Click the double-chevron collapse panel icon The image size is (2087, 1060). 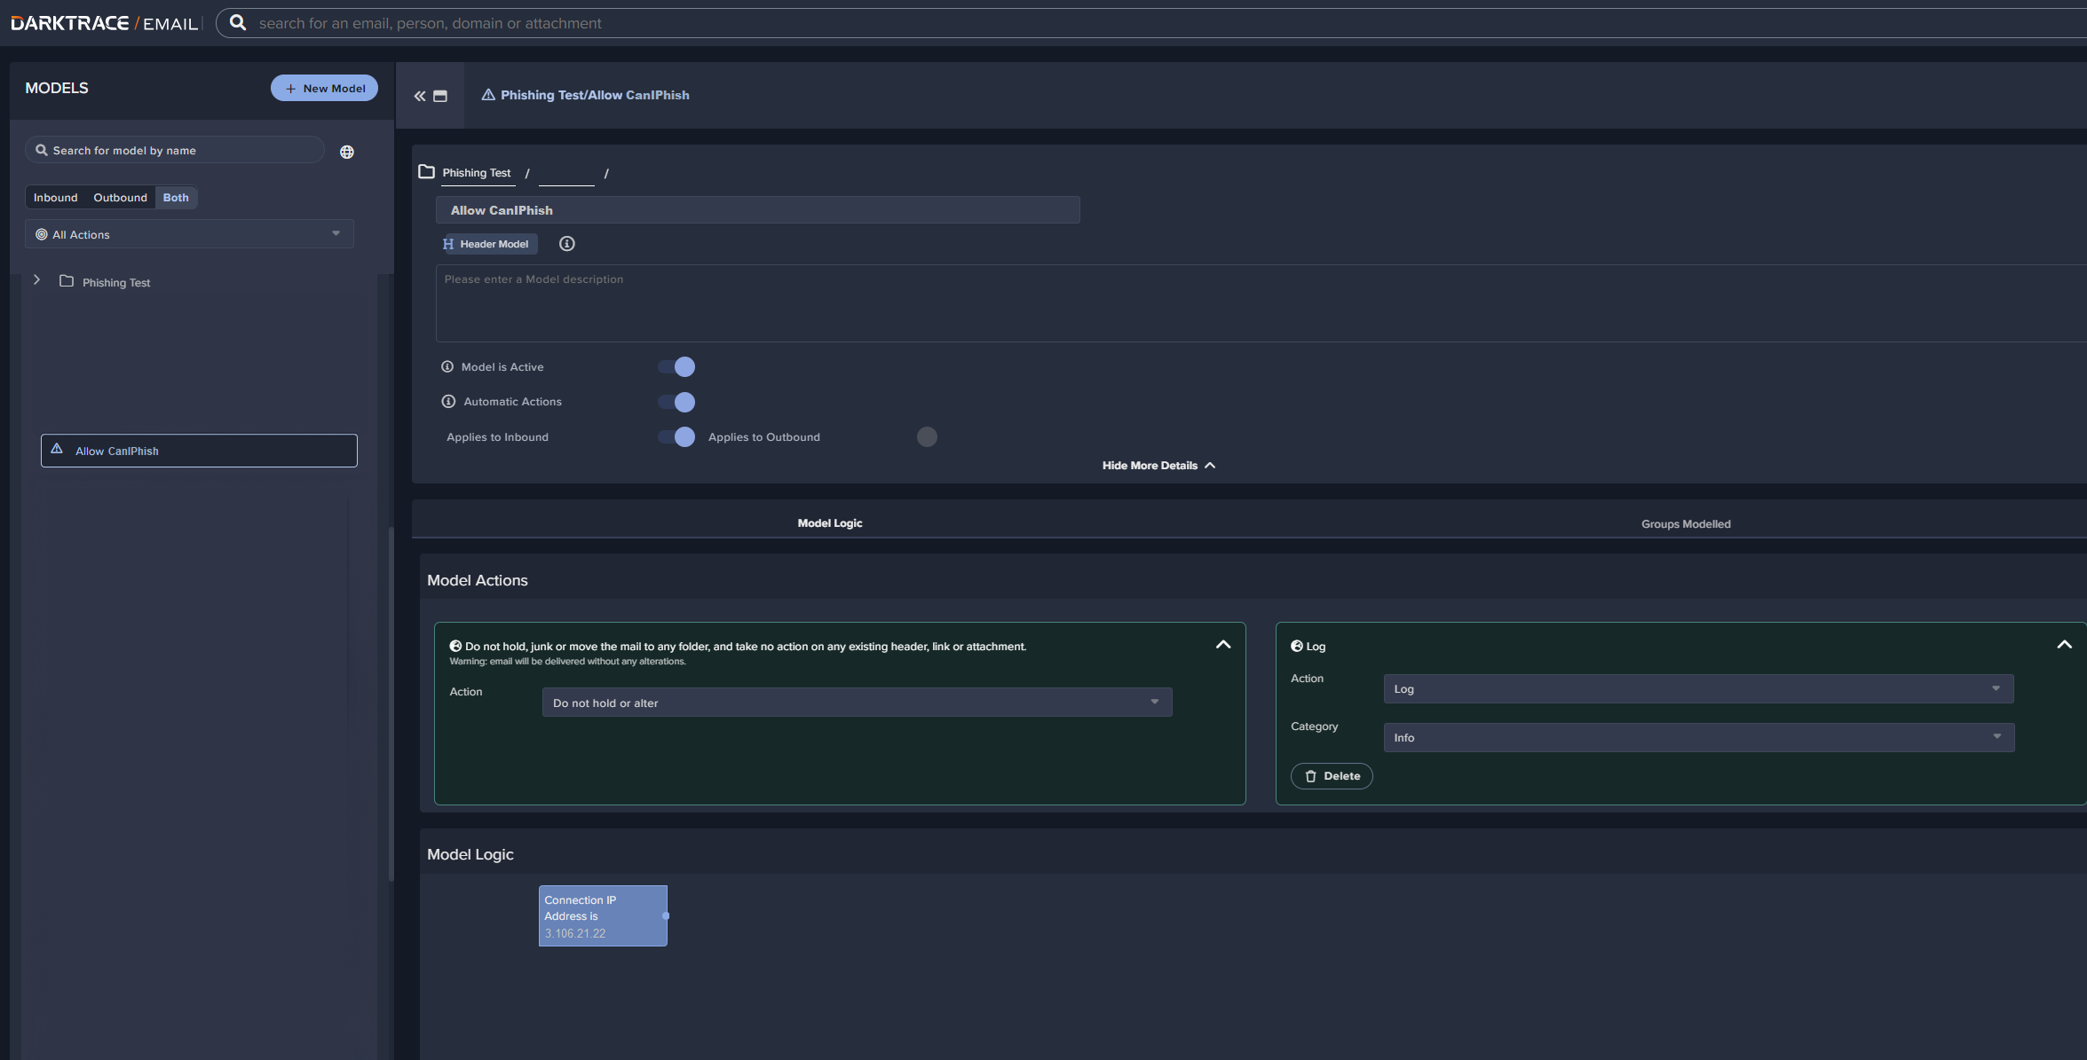420,96
